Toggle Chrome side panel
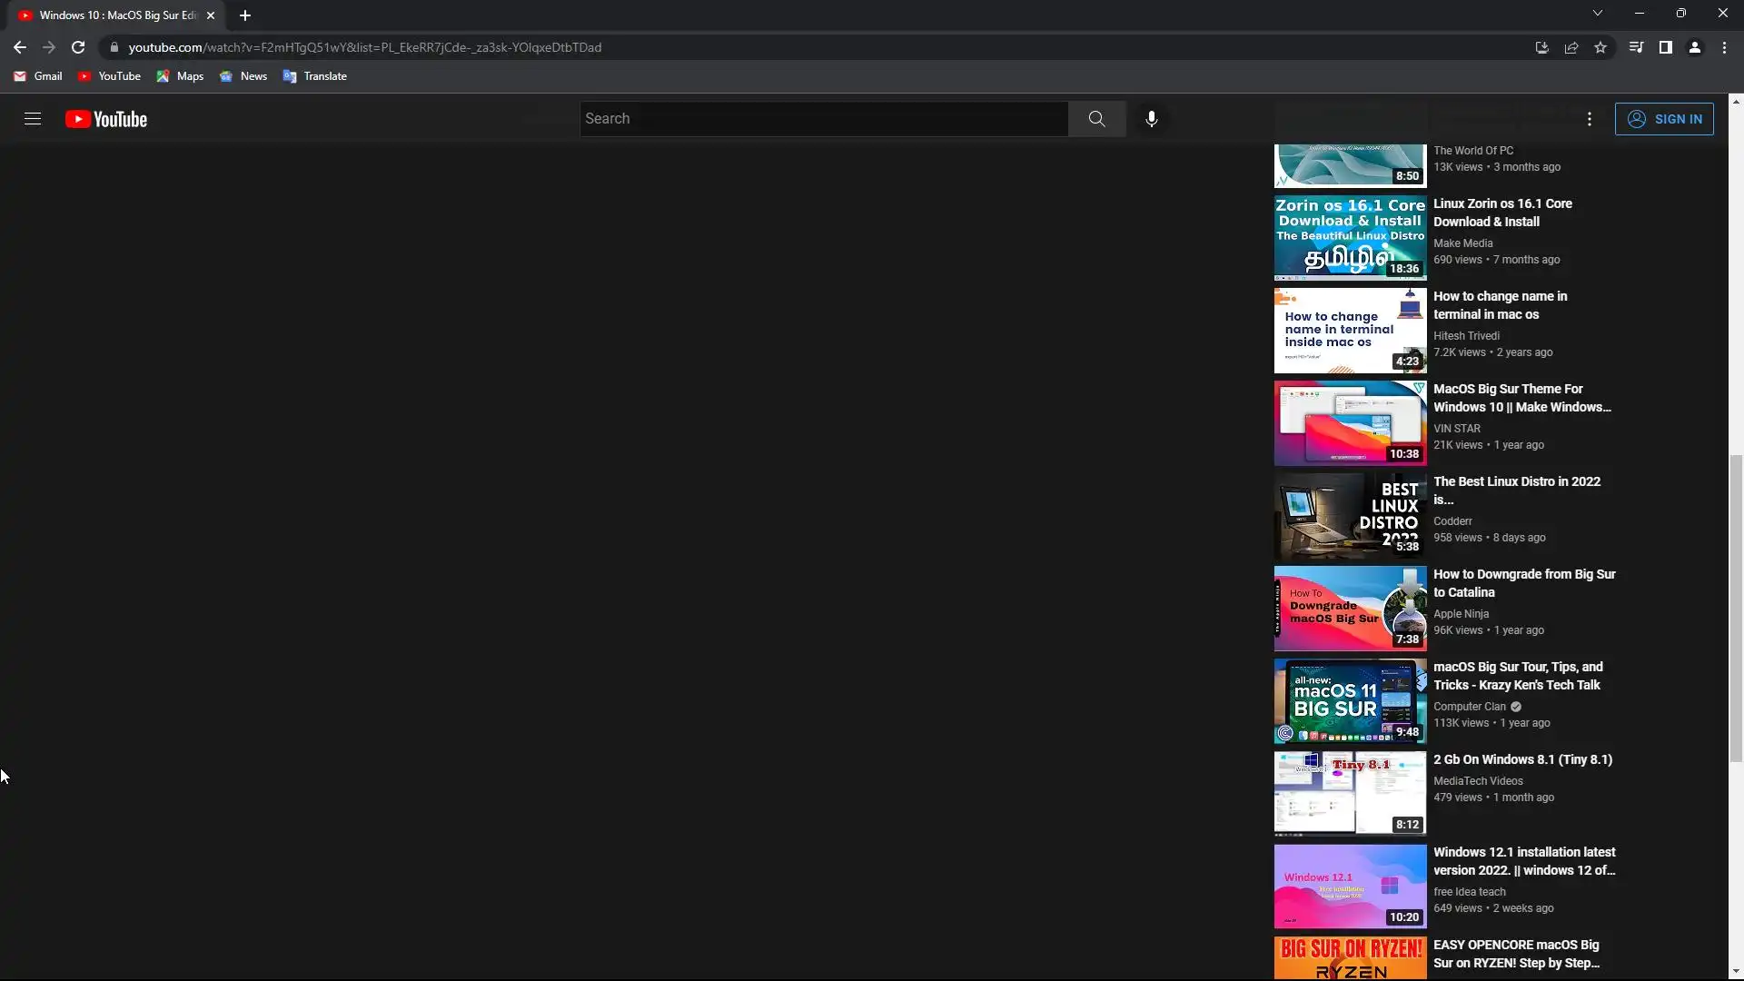The image size is (1744, 981). 1665,47
